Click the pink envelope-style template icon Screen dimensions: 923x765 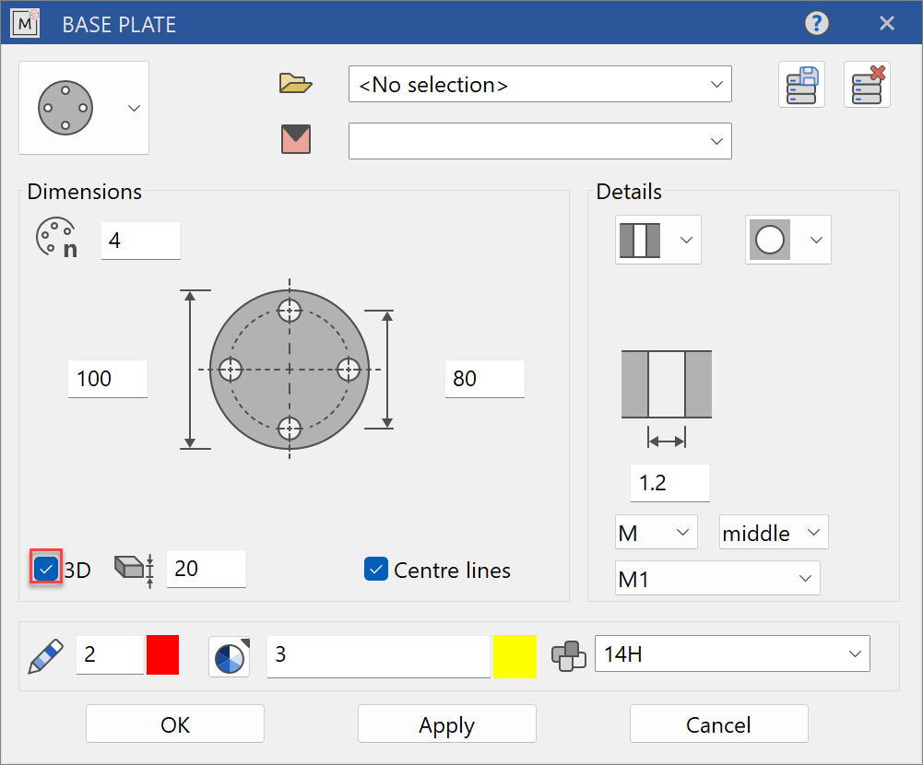coord(295,139)
